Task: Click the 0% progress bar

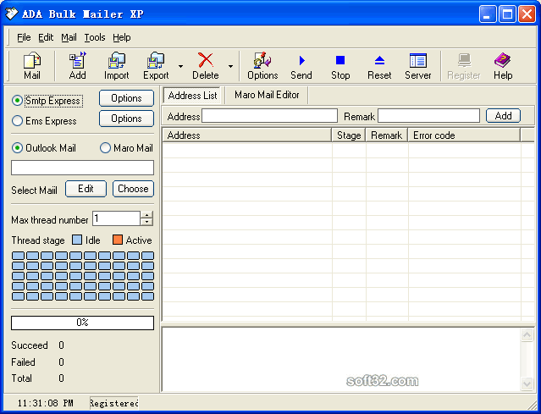Action: pyautogui.click(x=82, y=323)
